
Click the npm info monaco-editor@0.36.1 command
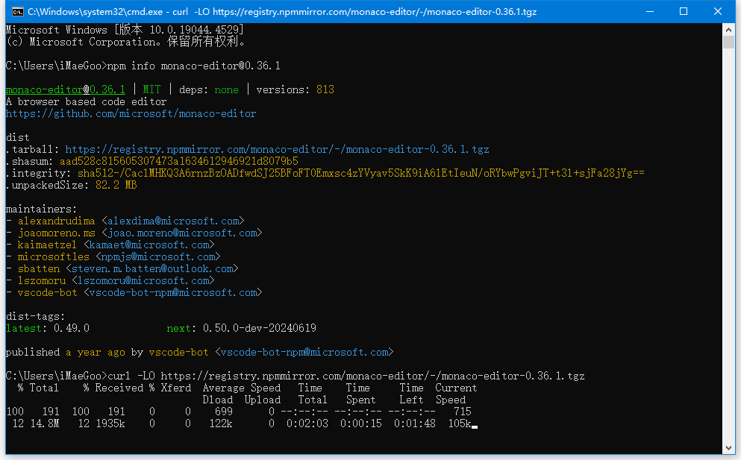[194, 66]
